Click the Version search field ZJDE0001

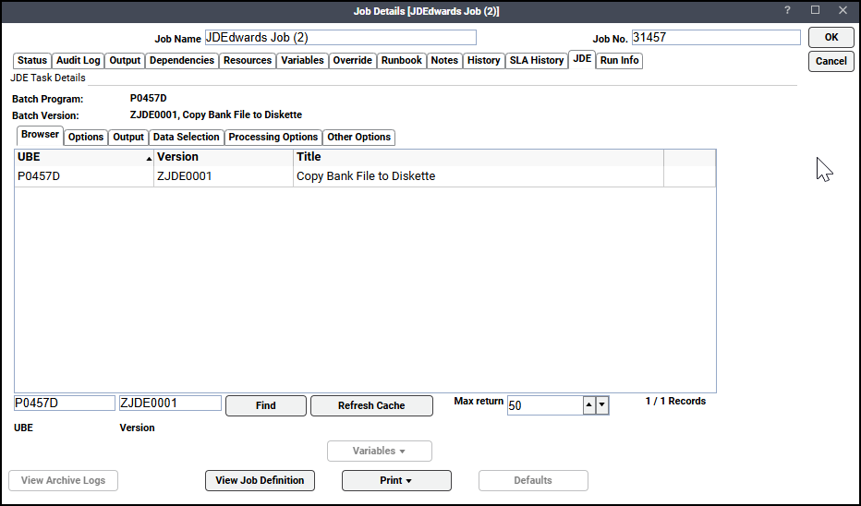pyautogui.click(x=170, y=403)
